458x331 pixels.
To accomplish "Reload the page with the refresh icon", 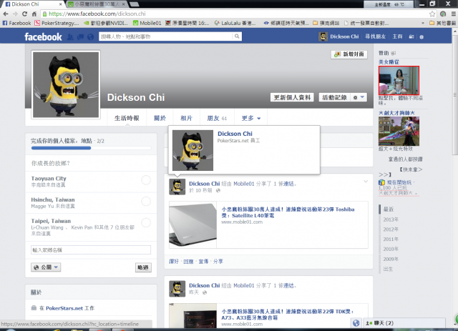I will tap(25, 14).
